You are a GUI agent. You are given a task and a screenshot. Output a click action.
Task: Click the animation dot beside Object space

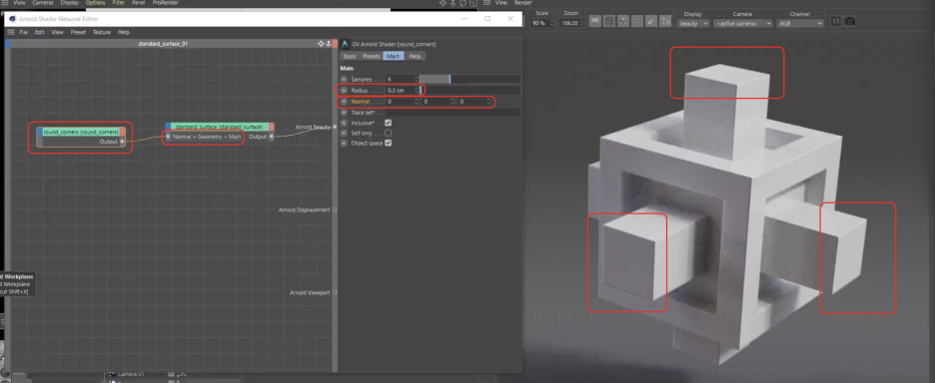point(344,143)
